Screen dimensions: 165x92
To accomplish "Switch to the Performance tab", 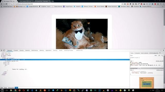I will pyautogui.click(x=35, y=50).
